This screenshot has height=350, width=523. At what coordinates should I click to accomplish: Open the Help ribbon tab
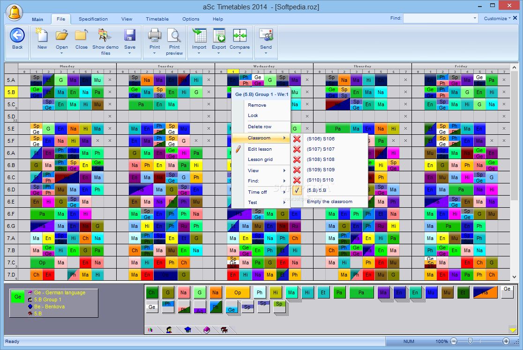(x=218, y=19)
